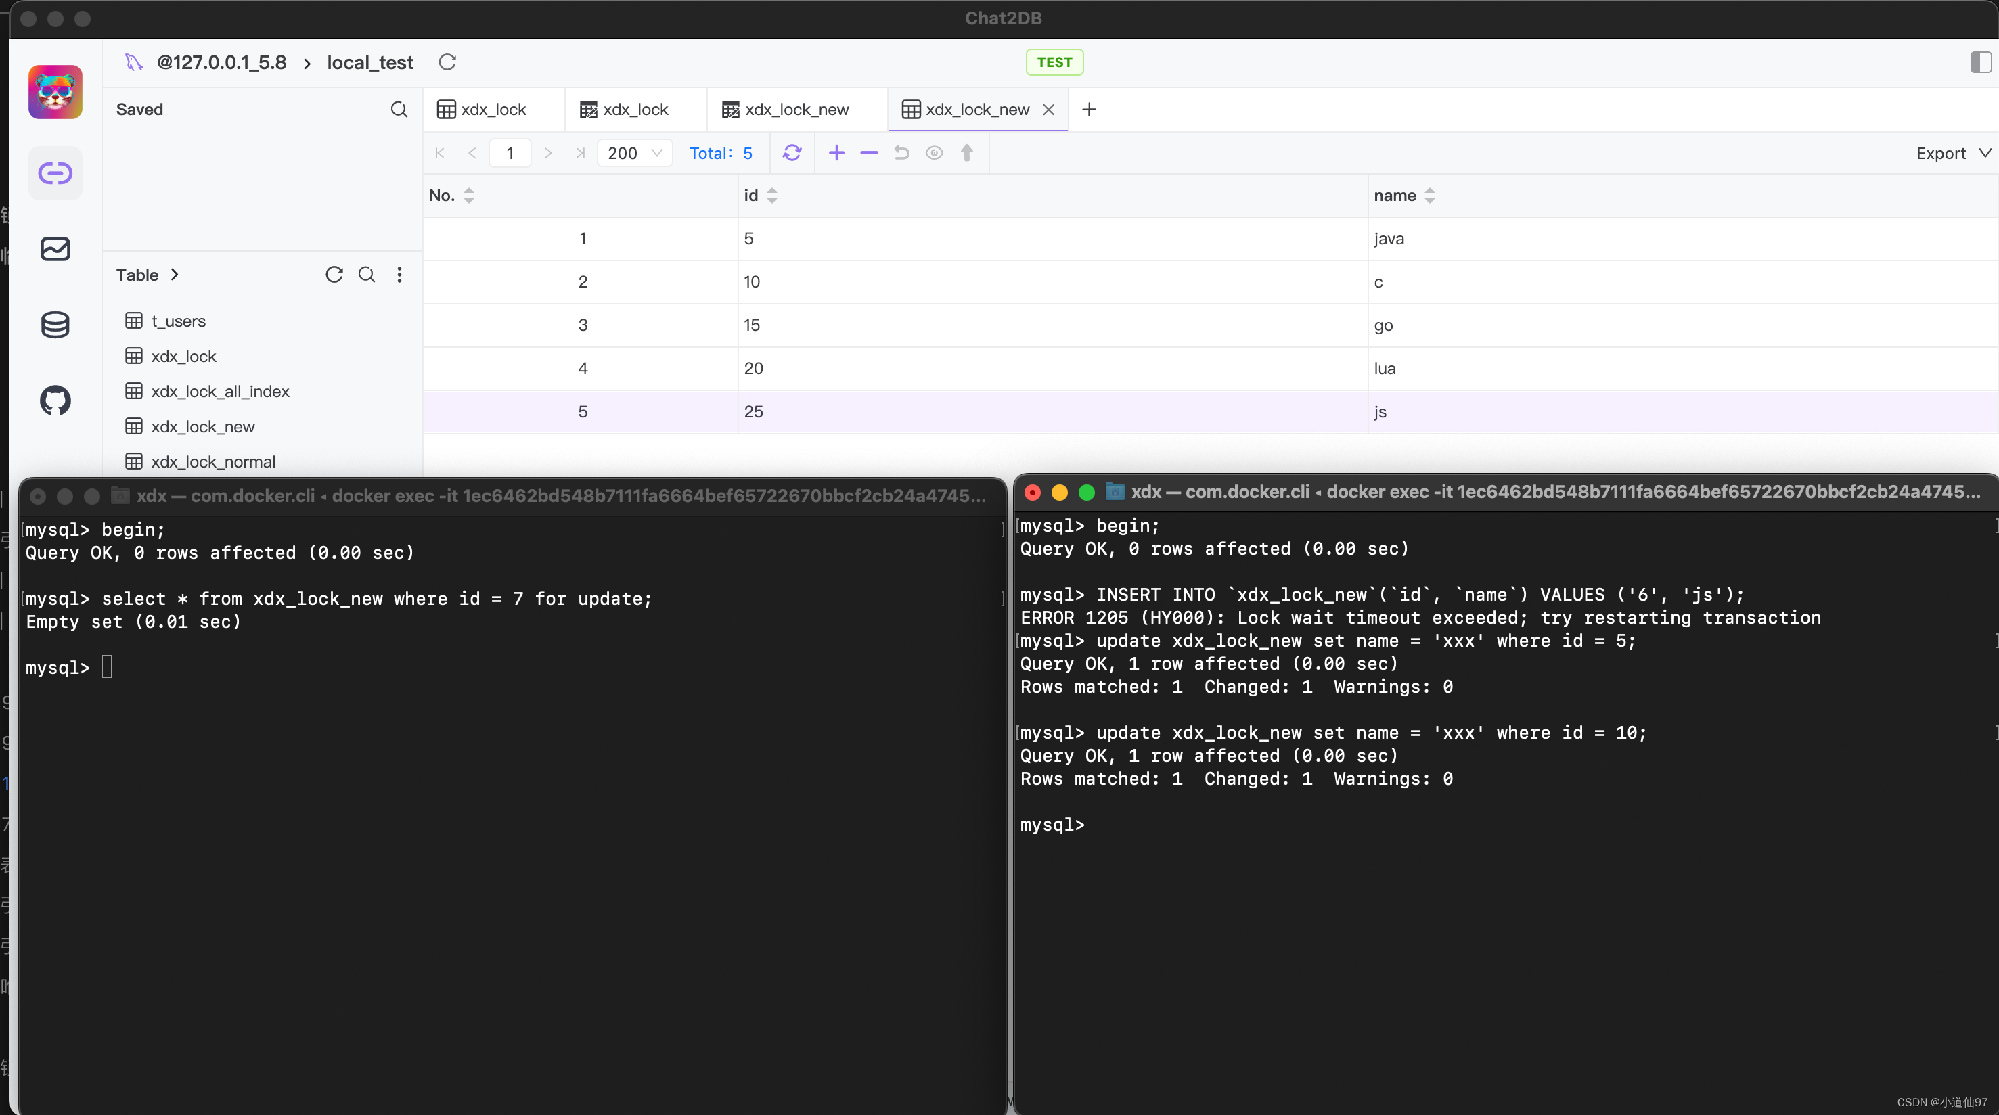Go to first page of results

440,153
